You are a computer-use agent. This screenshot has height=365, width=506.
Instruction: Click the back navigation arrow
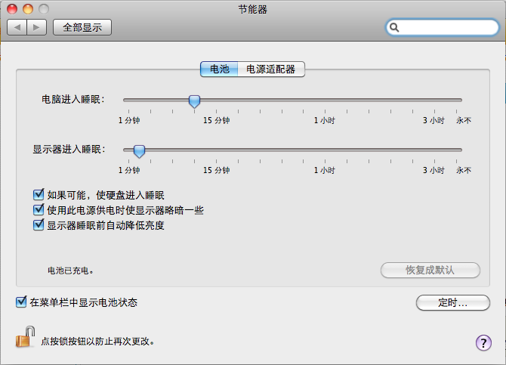pos(17,27)
